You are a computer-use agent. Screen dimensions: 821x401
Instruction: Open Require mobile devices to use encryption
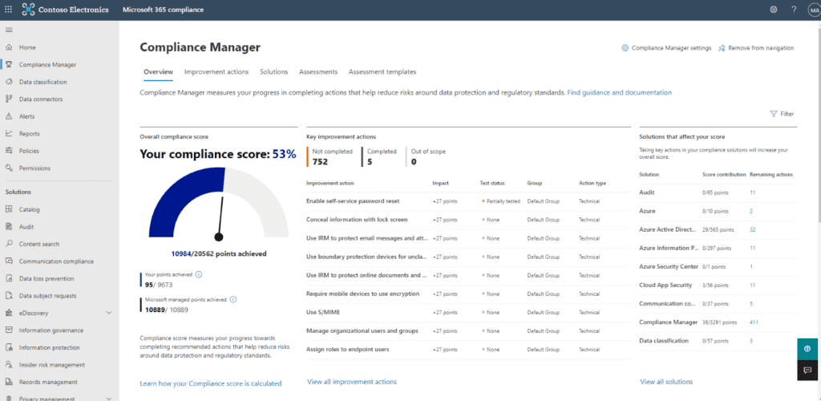(362, 294)
